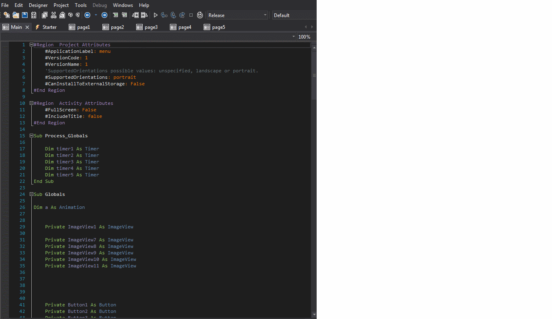Screen dimensions: 552x319
Task: Click the Undo arrow icon
Action: (70, 15)
